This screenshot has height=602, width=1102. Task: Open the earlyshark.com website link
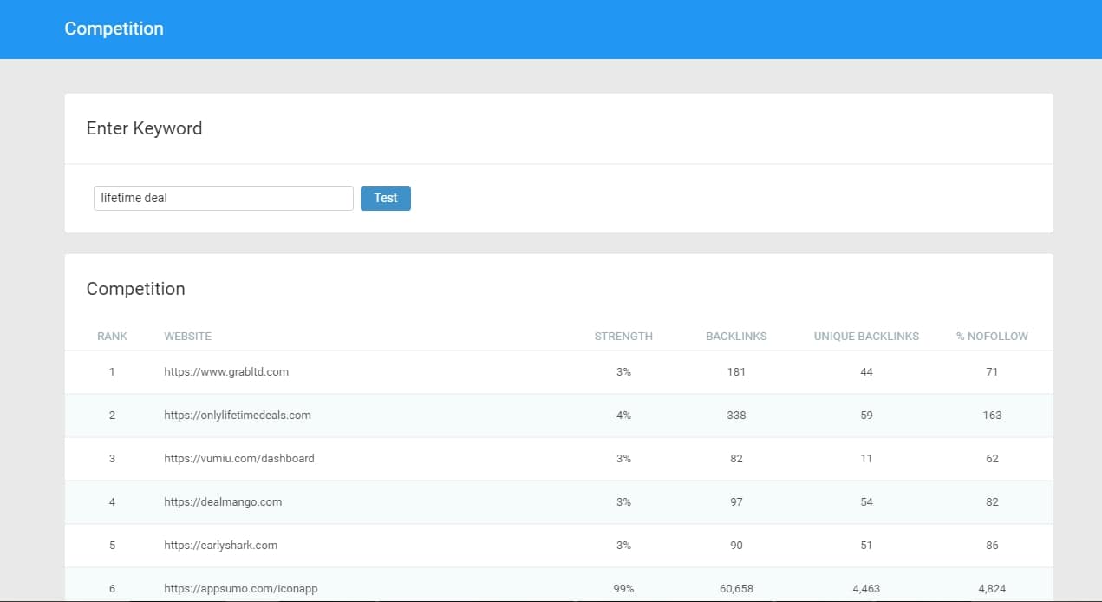pos(221,546)
